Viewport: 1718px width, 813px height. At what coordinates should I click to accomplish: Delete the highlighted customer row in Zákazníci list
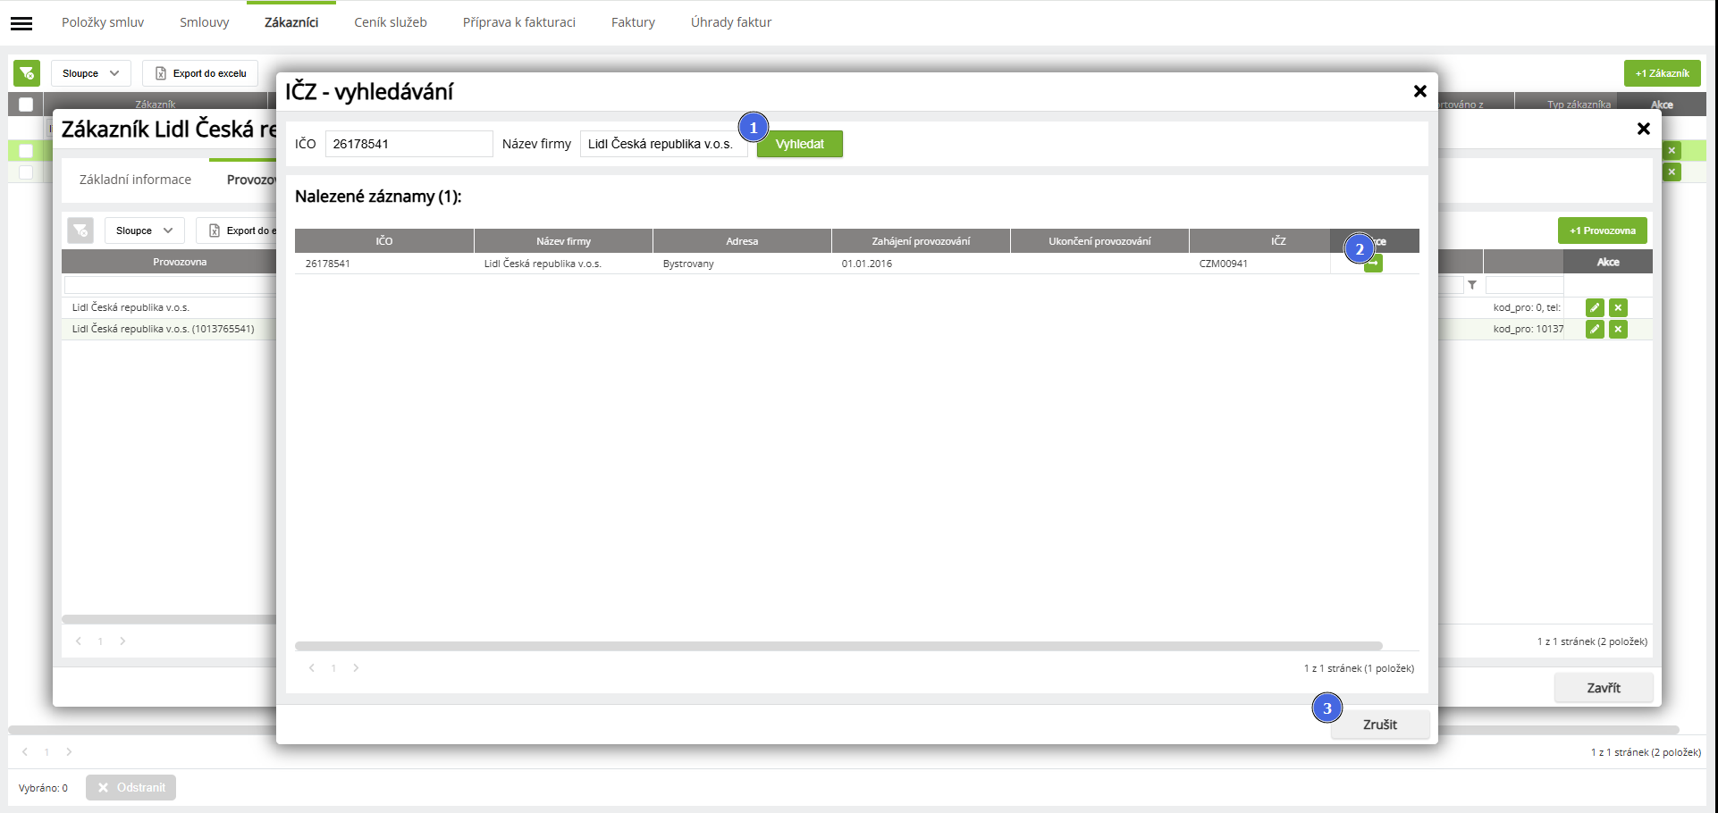(1672, 151)
